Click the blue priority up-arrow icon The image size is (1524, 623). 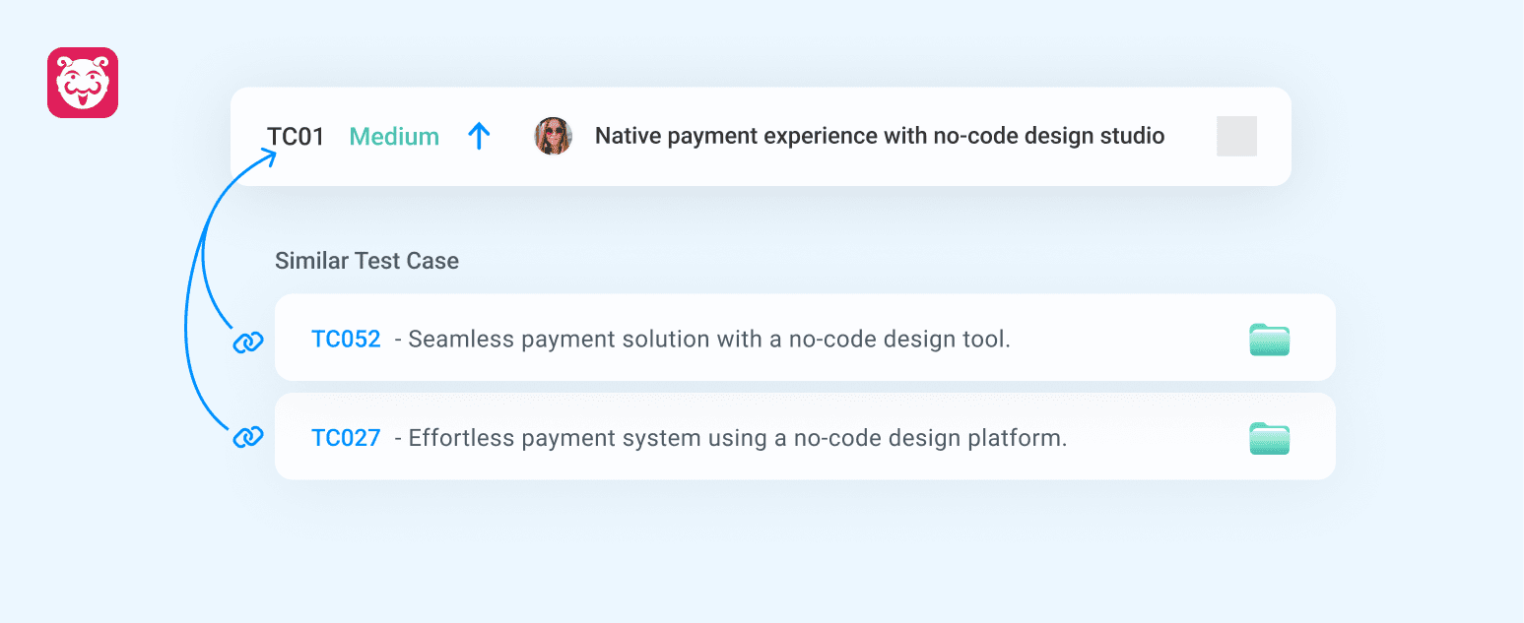480,136
